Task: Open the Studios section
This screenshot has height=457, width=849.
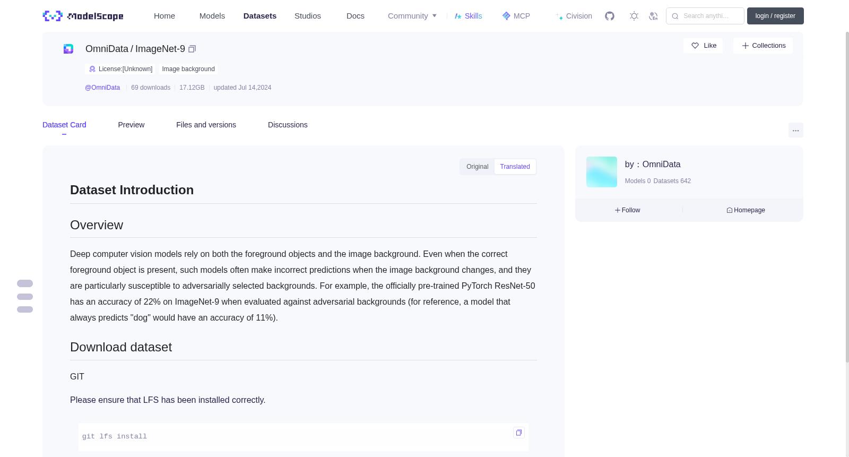Action: [308, 16]
